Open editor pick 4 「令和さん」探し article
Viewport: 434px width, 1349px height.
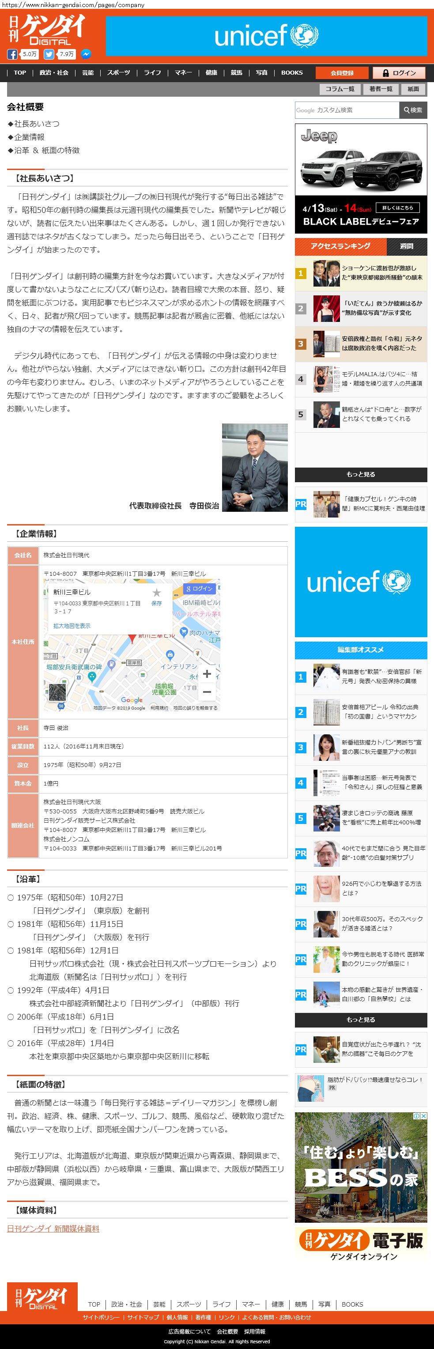(361, 783)
